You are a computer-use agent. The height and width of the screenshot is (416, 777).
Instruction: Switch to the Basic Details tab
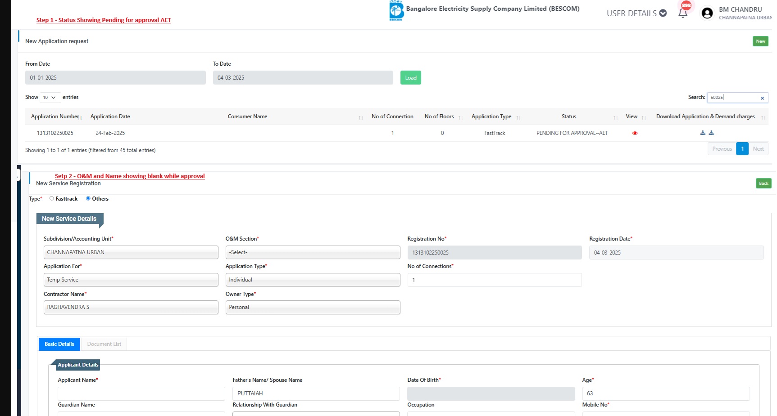[x=59, y=344]
